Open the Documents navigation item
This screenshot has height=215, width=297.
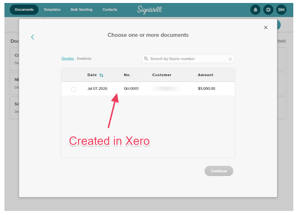click(x=24, y=10)
